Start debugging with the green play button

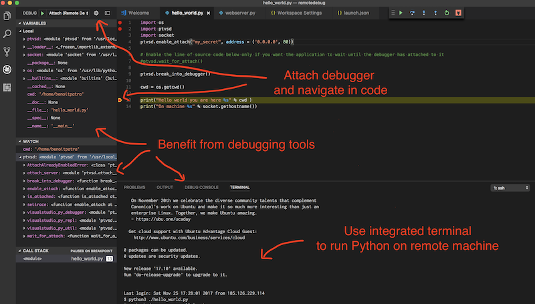[42, 13]
